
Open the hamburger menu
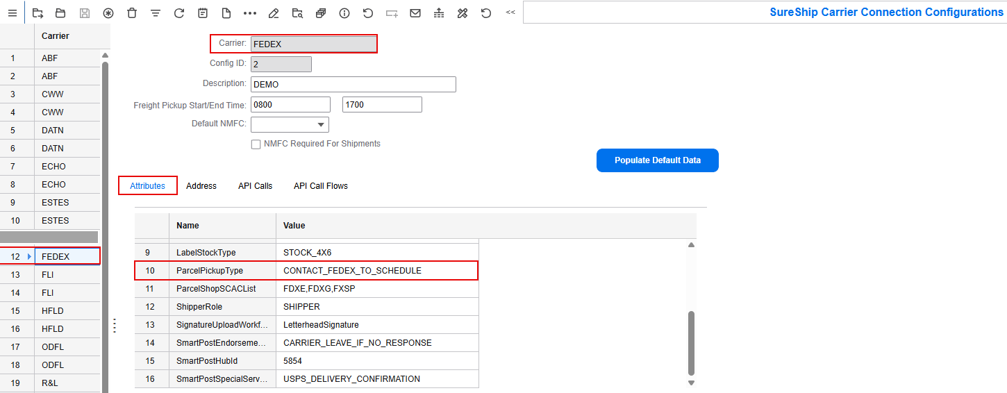click(12, 13)
